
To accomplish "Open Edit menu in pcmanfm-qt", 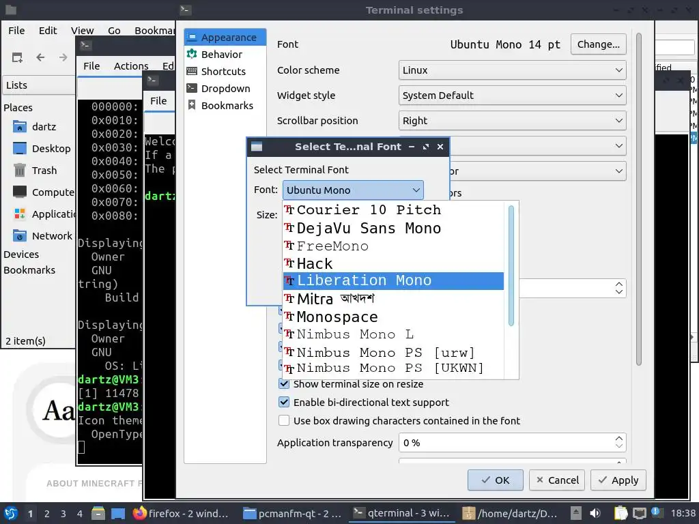I will (48, 30).
